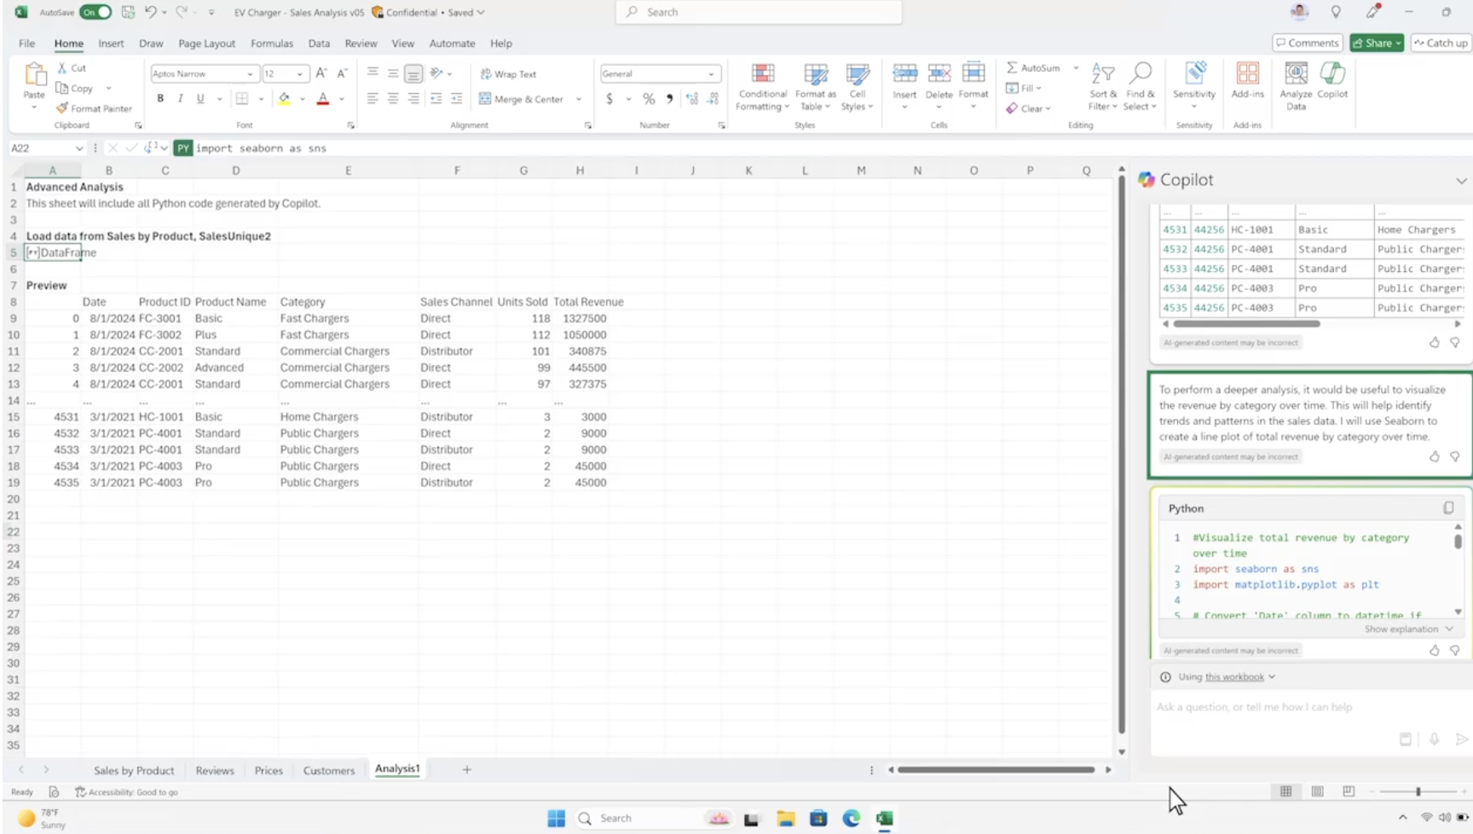The width and height of the screenshot is (1473, 834).
Task: Toggle the AutoSave switch
Action: point(95,12)
